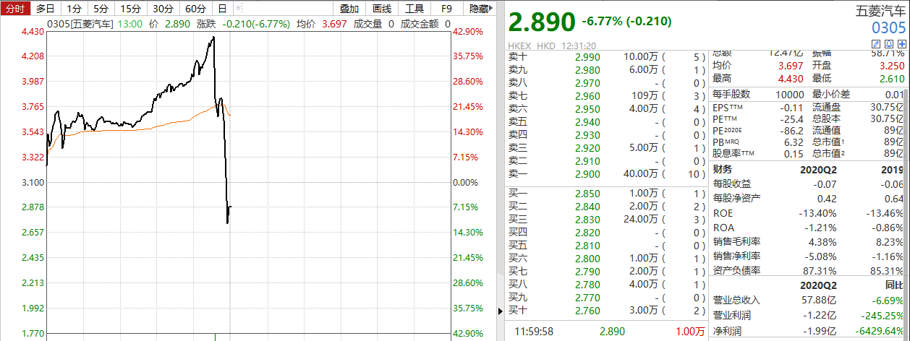Click the 销售毛利率 value 4.38%
The image size is (910, 341).
pos(822,242)
